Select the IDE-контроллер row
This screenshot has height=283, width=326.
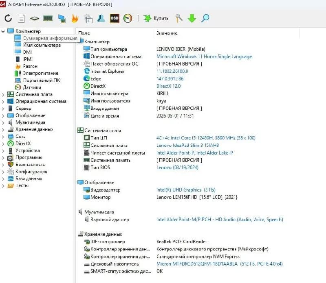[x=145, y=242]
